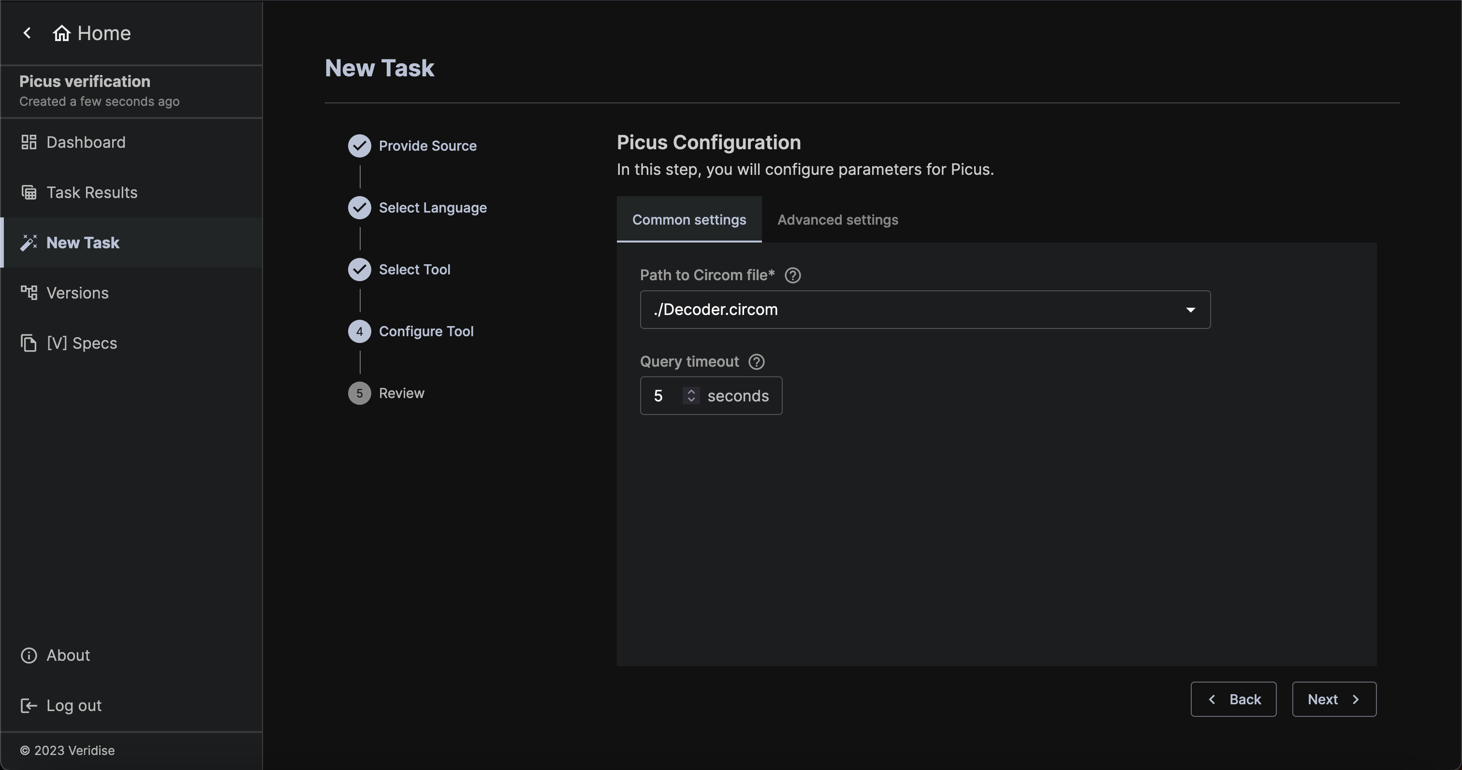This screenshot has height=770, width=1462.
Task: Click the dropdown arrow beside ./Decoder.circom
Action: (x=1190, y=310)
